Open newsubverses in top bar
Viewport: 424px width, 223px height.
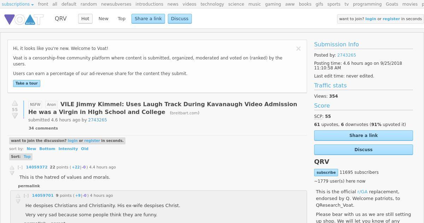pos(116,4)
